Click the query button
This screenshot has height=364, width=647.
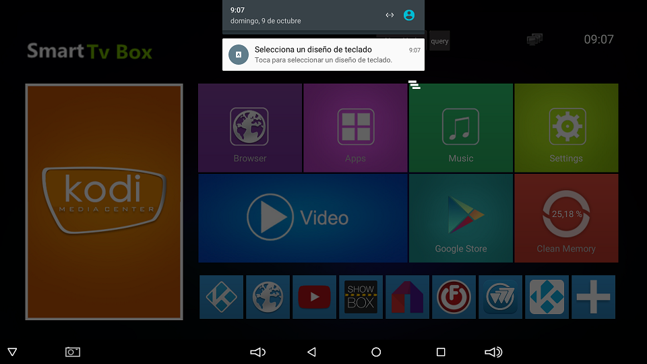(x=439, y=41)
